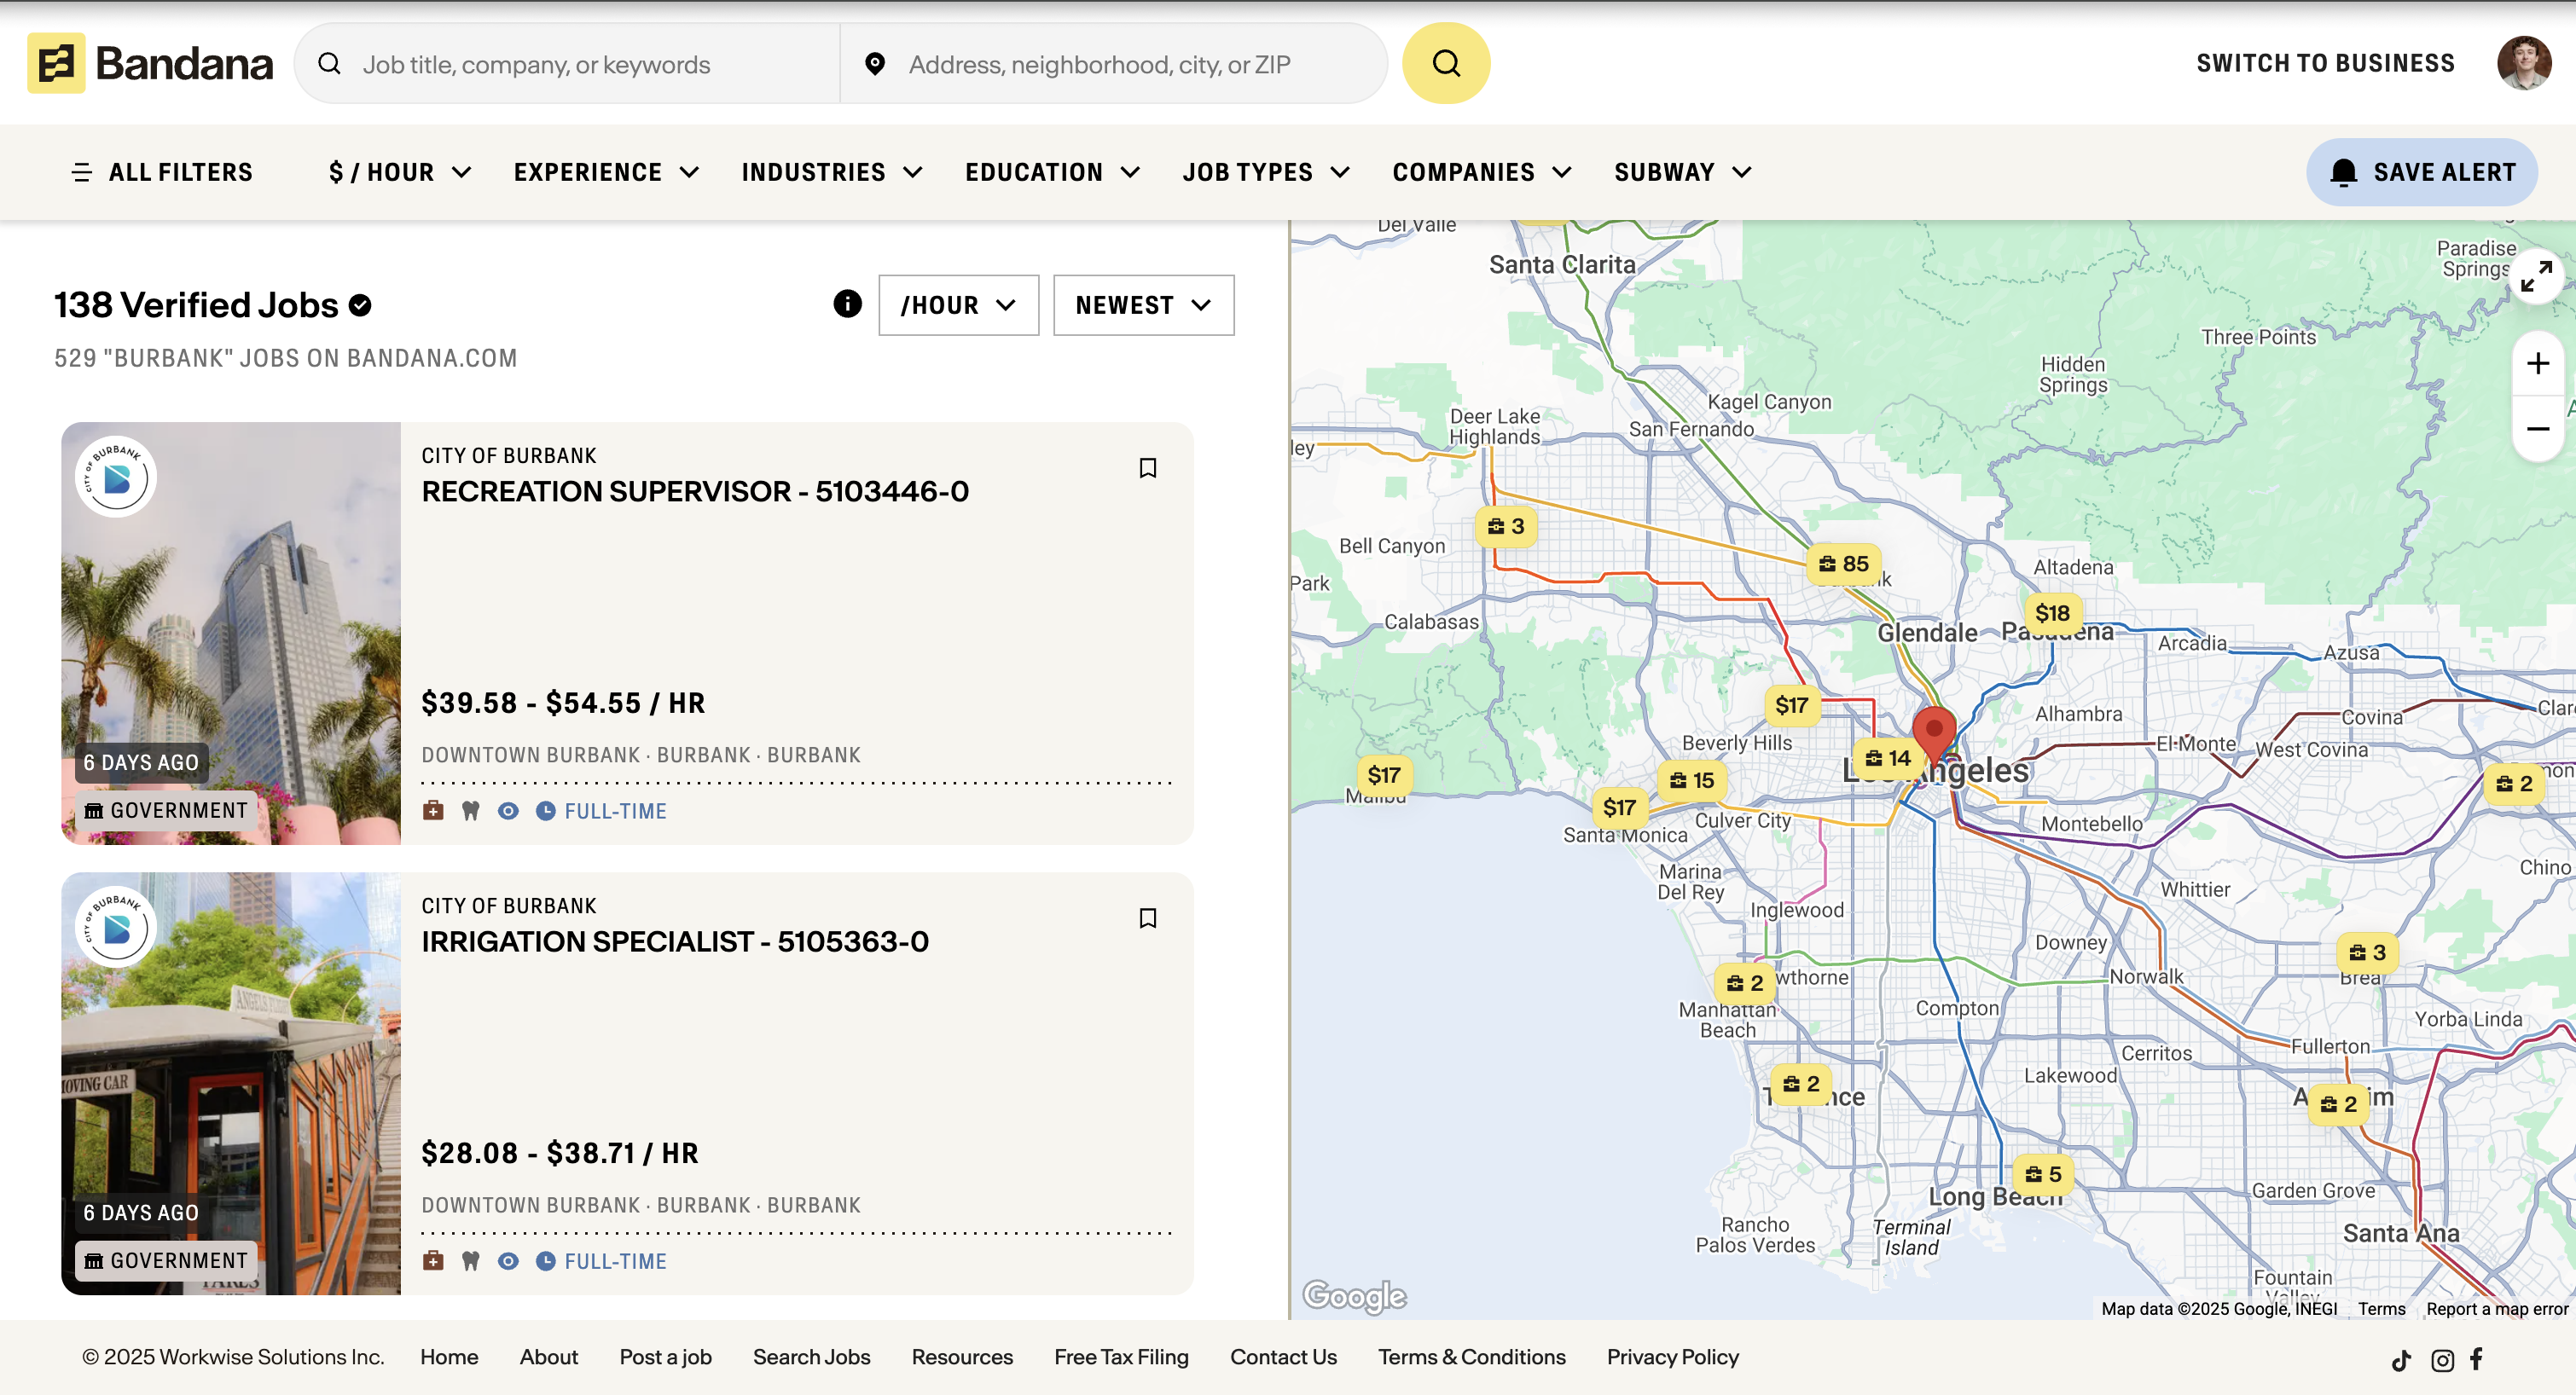Viewport: 2576px width, 1395px height.
Task: Bookmark the Recreation Supervisor job
Action: (x=1147, y=468)
